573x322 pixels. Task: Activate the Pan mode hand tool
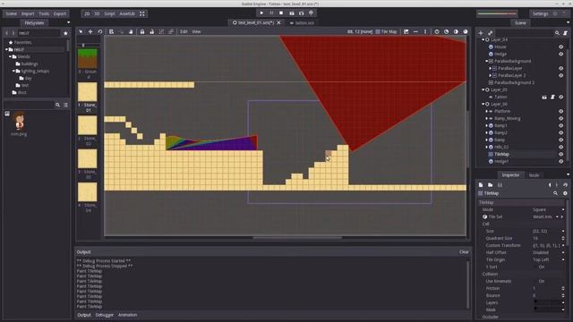pyautogui.click(x=131, y=32)
